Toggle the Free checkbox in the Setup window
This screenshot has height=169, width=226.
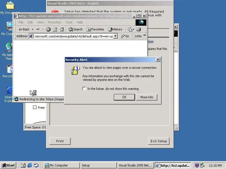(x=35, y=107)
